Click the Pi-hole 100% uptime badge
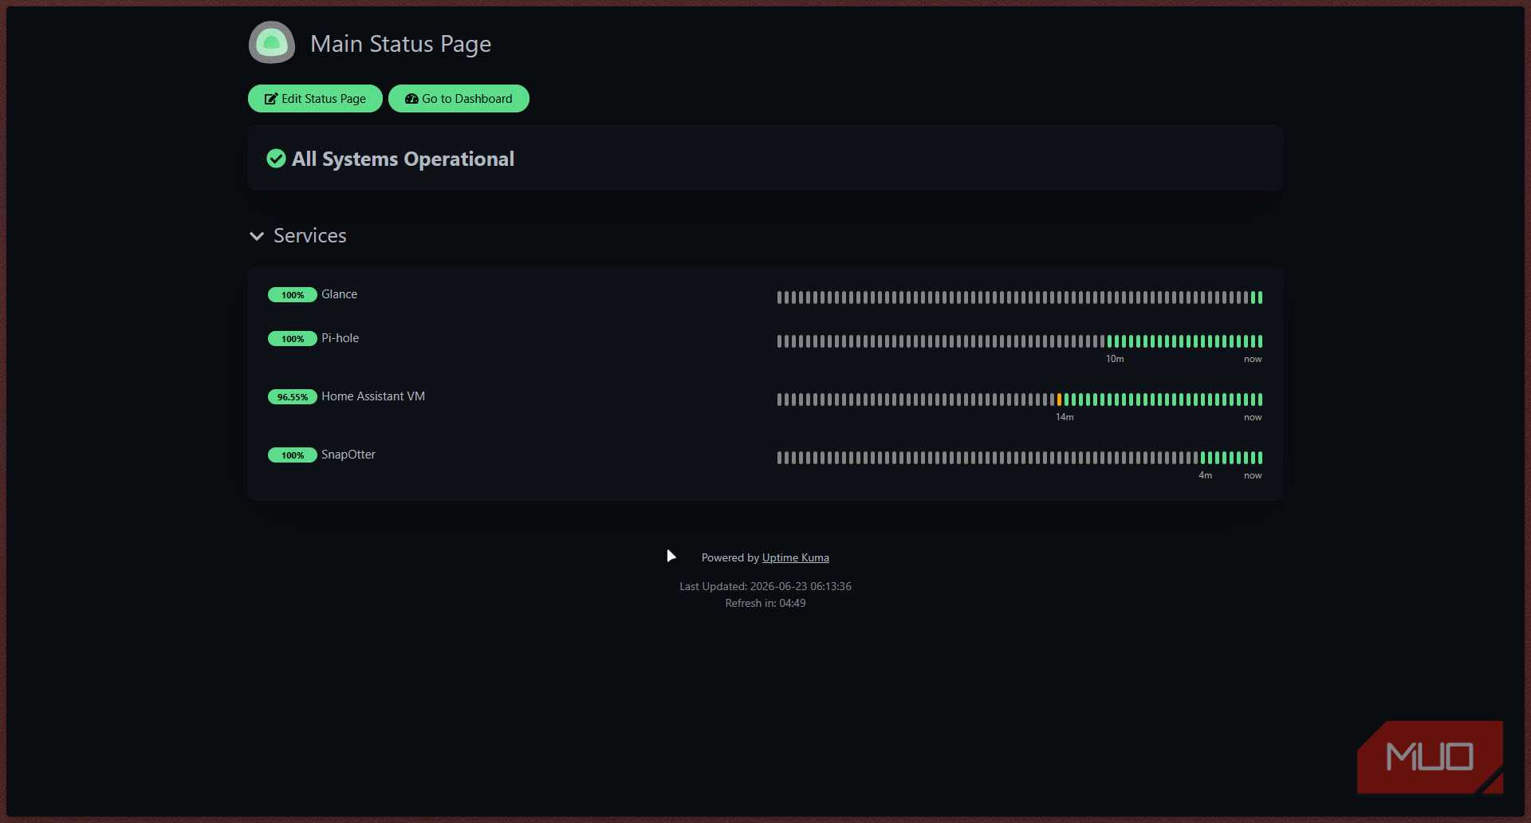 293,339
